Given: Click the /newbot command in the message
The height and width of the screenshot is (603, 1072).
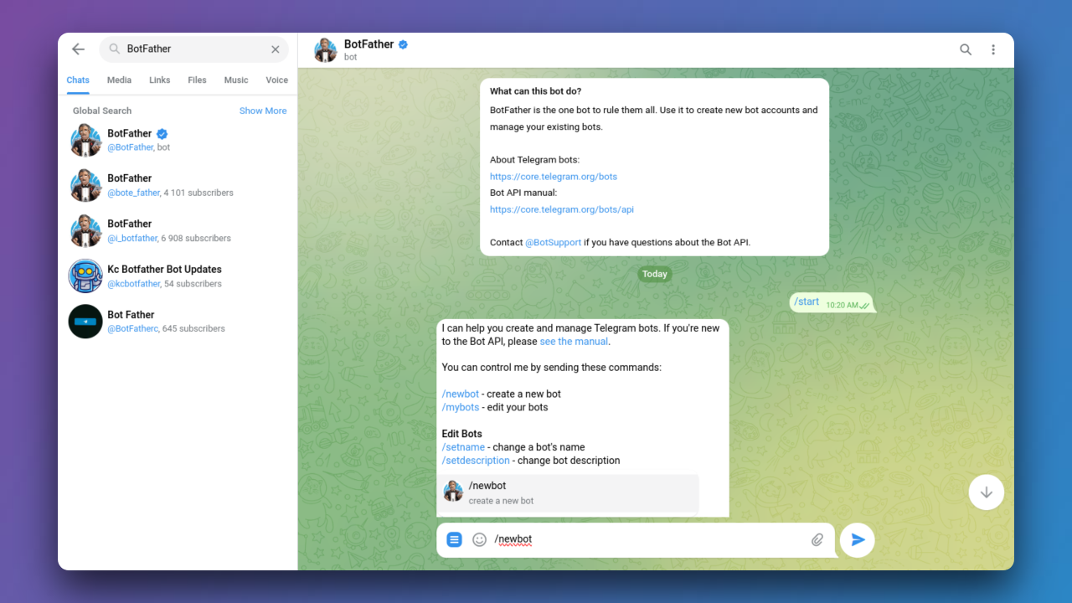Looking at the screenshot, I should (x=460, y=394).
